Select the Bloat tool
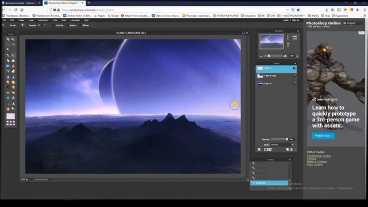 (8, 98)
